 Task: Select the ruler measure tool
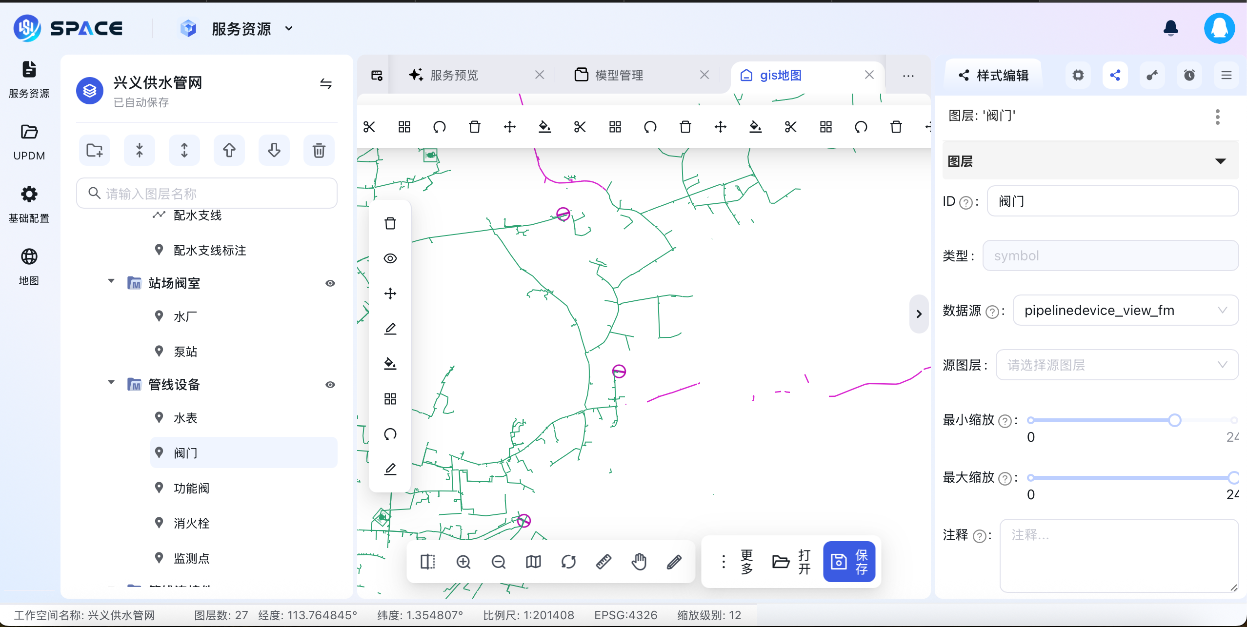pyautogui.click(x=603, y=562)
